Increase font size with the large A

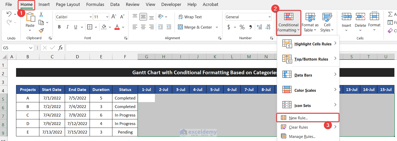[114, 17]
